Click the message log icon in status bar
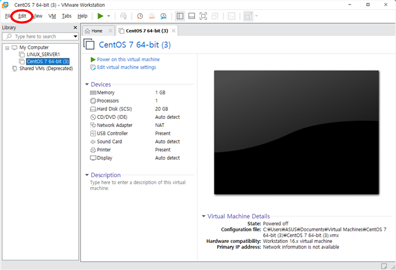Screen dimensions: 396x270 384,266
